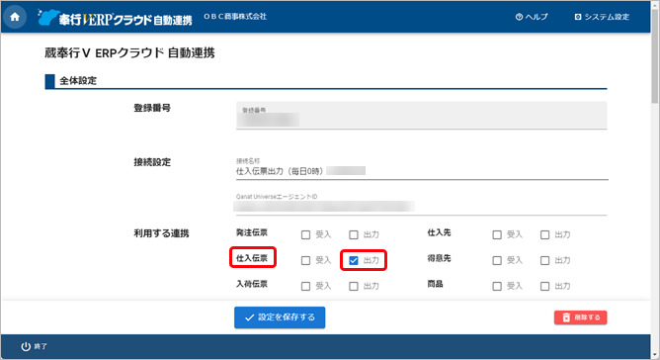Click the 発注伝票 row label

point(252,232)
